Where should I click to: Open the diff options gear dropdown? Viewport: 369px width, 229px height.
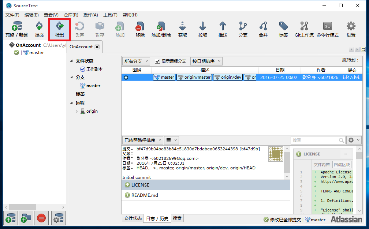pyautogui.click(x=354, y=140)
